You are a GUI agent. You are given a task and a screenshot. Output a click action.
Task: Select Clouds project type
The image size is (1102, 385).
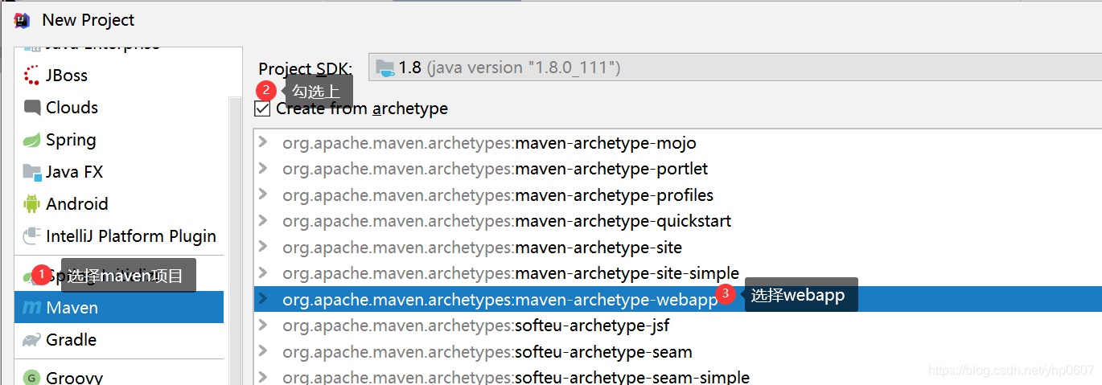click(x=119, y=108)
